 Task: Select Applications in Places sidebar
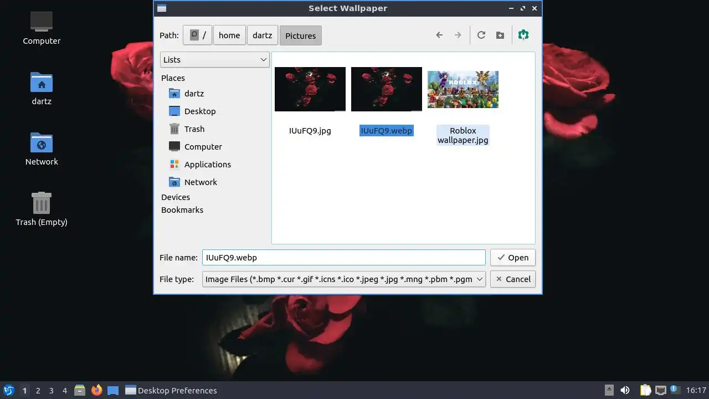tap(207, 165)
